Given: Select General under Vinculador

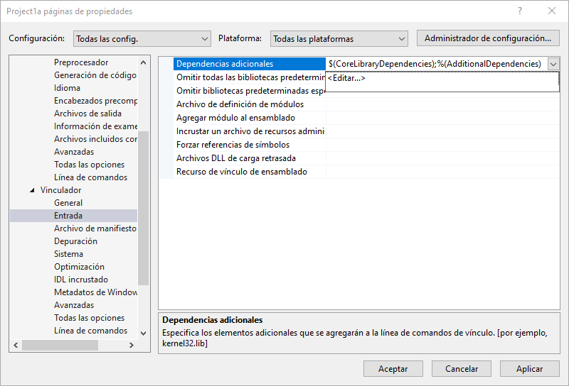Looking at the screenshot, I should click(x=68, y=203).
